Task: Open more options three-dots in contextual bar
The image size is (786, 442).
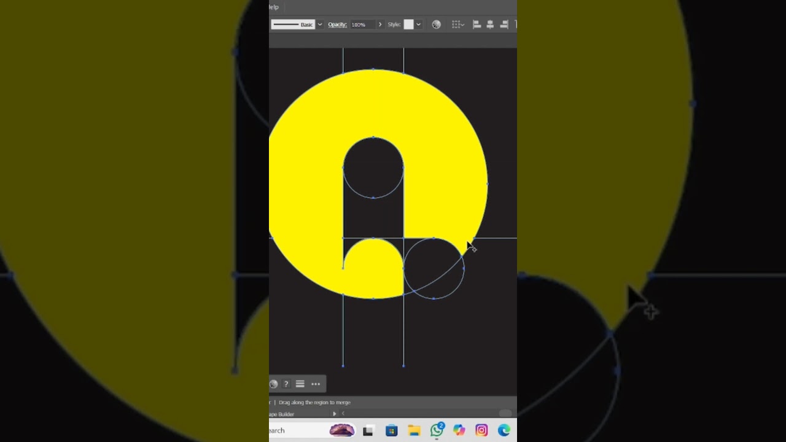Action: click(316, 384)
